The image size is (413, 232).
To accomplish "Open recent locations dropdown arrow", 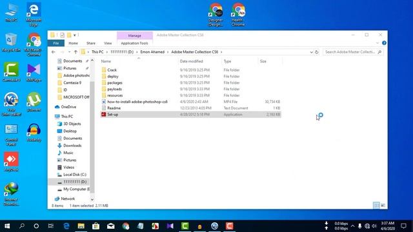I will (69, 52).
